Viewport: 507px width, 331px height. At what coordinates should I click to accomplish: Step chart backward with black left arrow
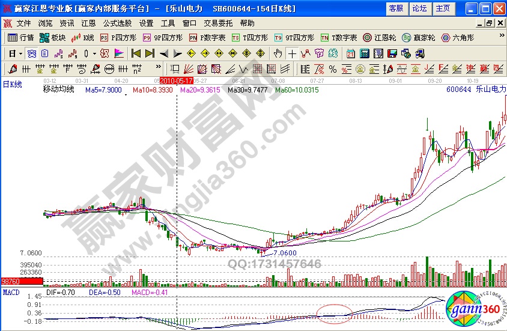pyautogui.click(x=164, y=53)
